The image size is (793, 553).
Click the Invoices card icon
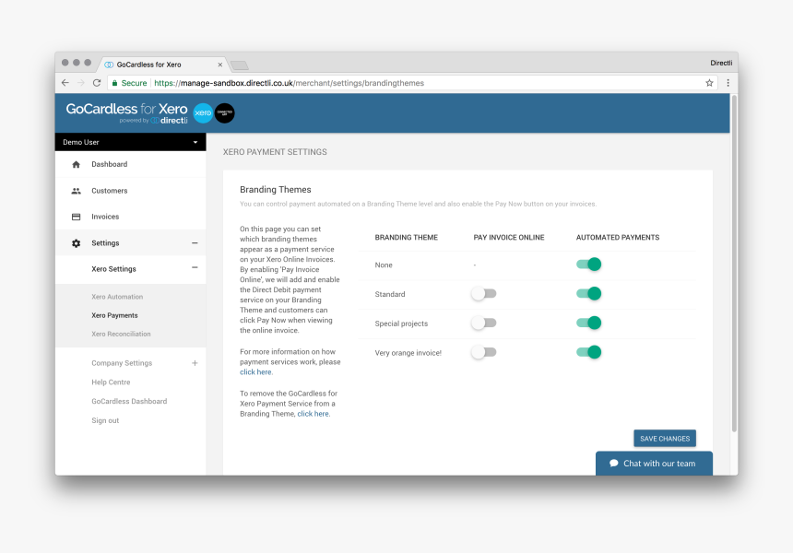point(76,217)
